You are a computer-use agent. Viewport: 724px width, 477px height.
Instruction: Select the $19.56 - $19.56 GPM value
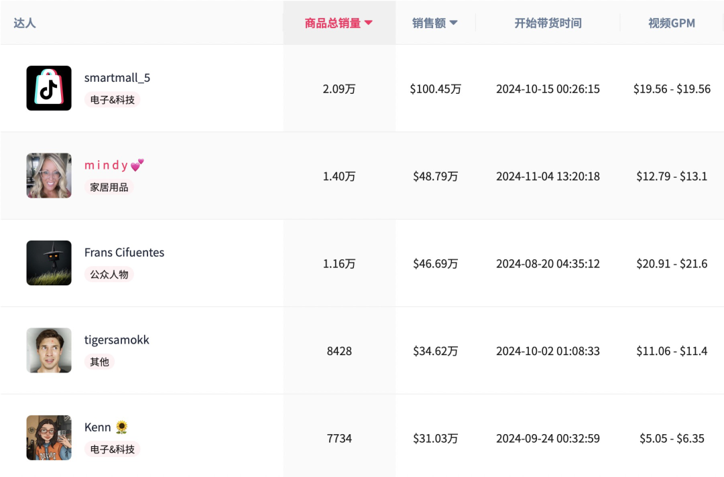(x=672, y=89)
